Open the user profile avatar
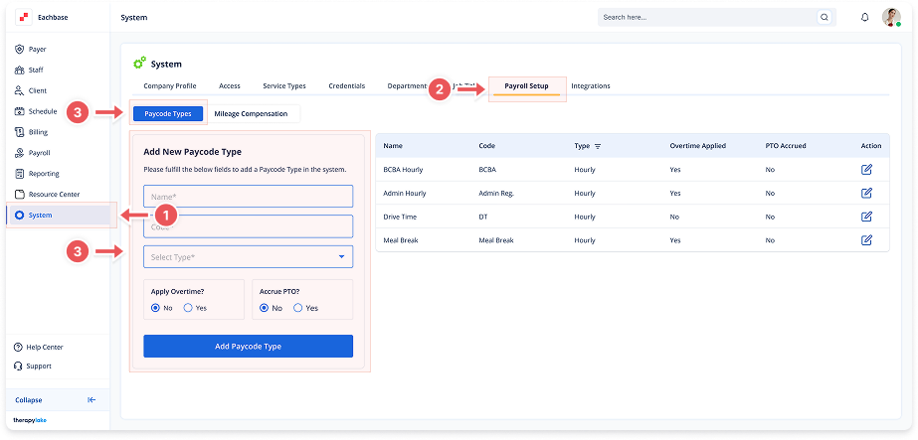 coord(891,17)
